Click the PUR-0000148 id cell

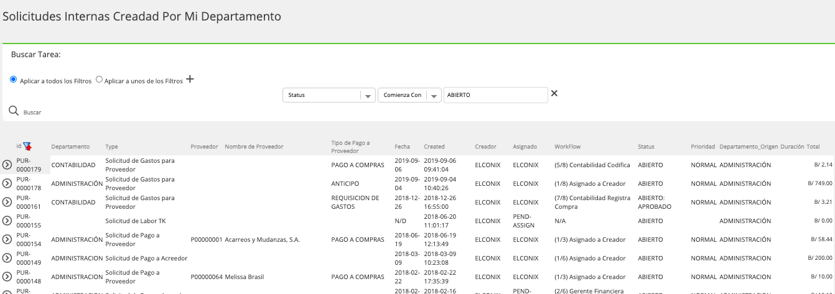[29, 277]
